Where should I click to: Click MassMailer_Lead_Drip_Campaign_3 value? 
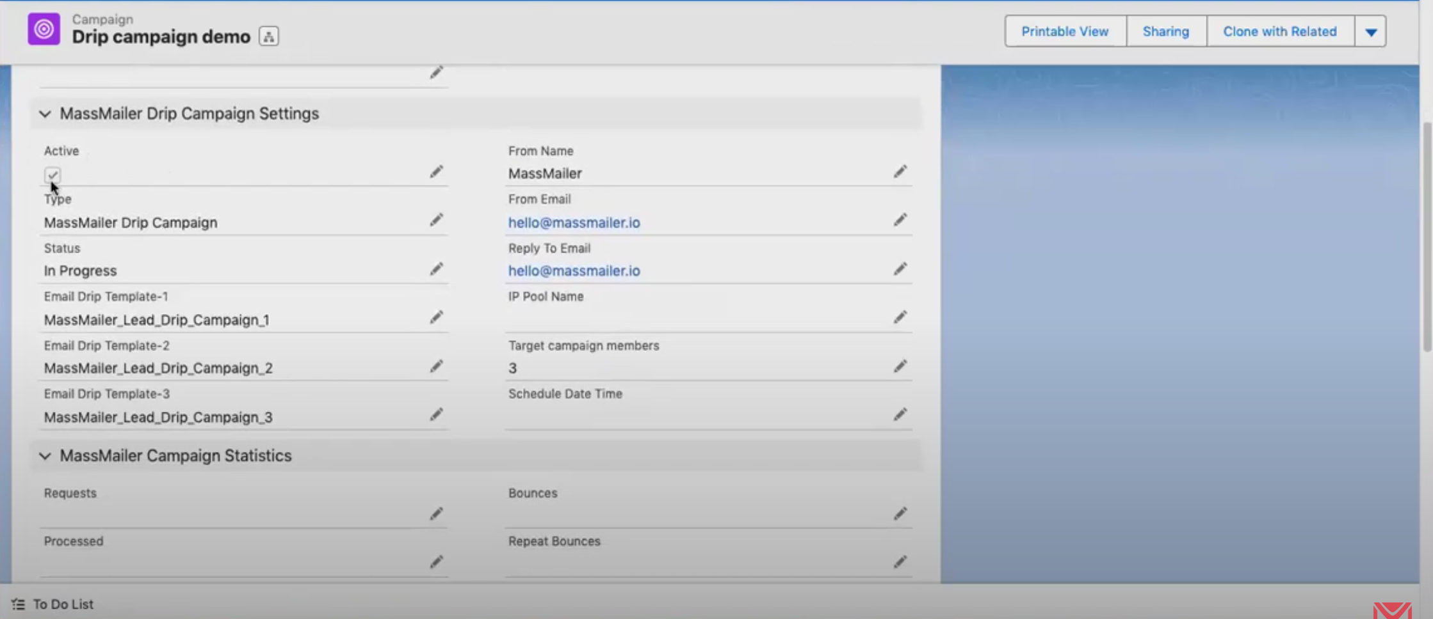158,418
